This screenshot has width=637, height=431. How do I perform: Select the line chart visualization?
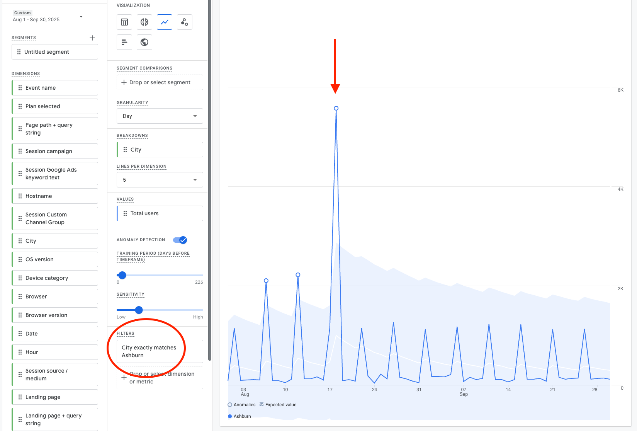pos(165,22)
